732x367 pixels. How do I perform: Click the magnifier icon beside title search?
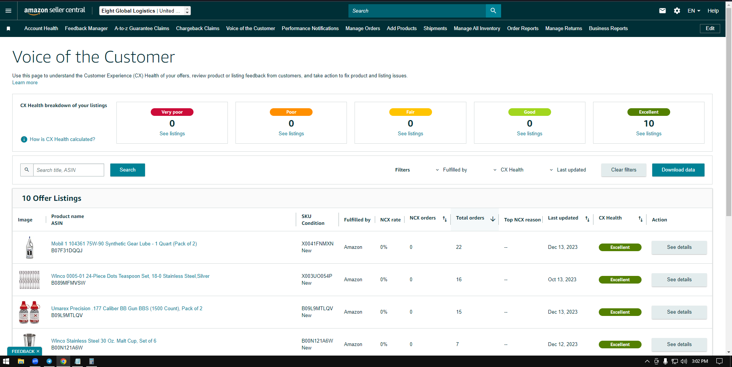coord(27,170)
